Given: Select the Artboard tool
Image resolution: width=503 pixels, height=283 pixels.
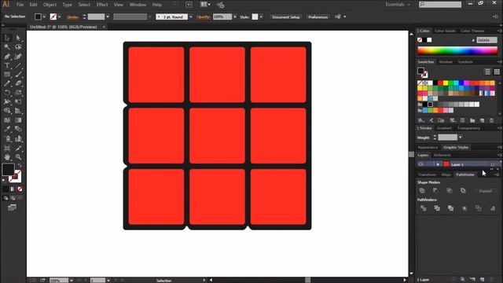Looking at the screenshot, I should pos(7,149).
